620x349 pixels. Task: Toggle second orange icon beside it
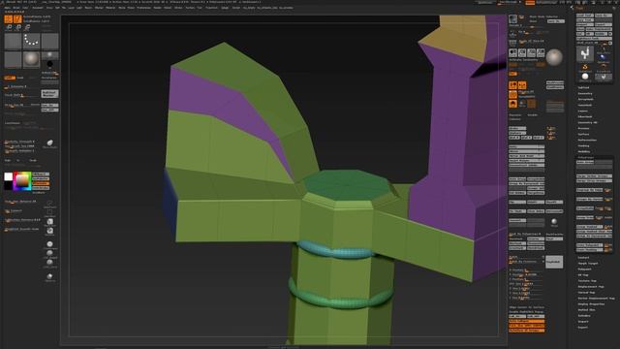coord(522,85)
